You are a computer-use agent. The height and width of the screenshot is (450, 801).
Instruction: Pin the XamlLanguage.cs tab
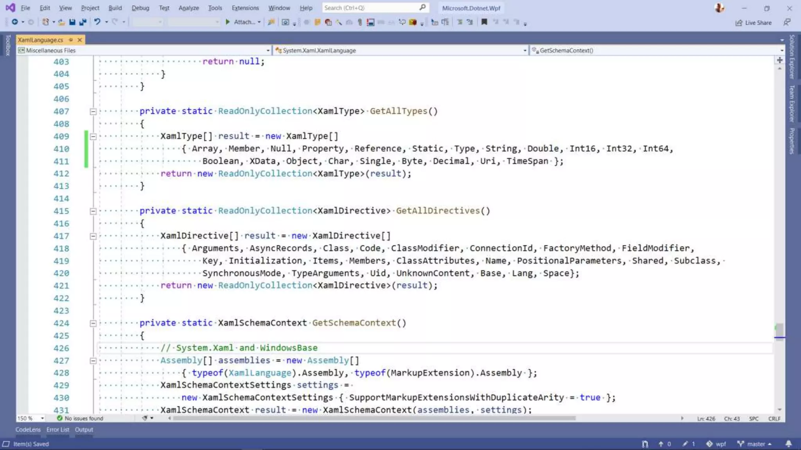[71, 40]
